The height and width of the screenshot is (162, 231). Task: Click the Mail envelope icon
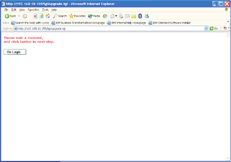pos(112,16)
